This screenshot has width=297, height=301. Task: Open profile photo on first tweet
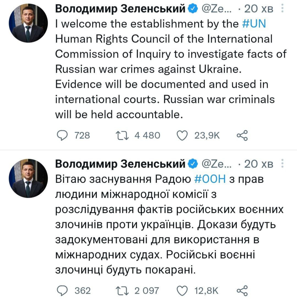pos(29,23)
